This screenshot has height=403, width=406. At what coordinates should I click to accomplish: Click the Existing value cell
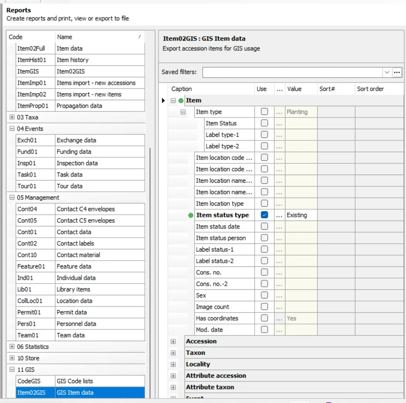301,215
